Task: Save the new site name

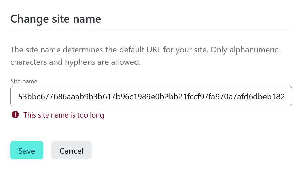Action: (x=27, y=150)
